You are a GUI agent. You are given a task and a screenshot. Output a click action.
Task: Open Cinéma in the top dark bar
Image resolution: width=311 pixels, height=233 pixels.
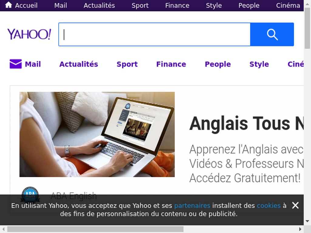point(288,5)
